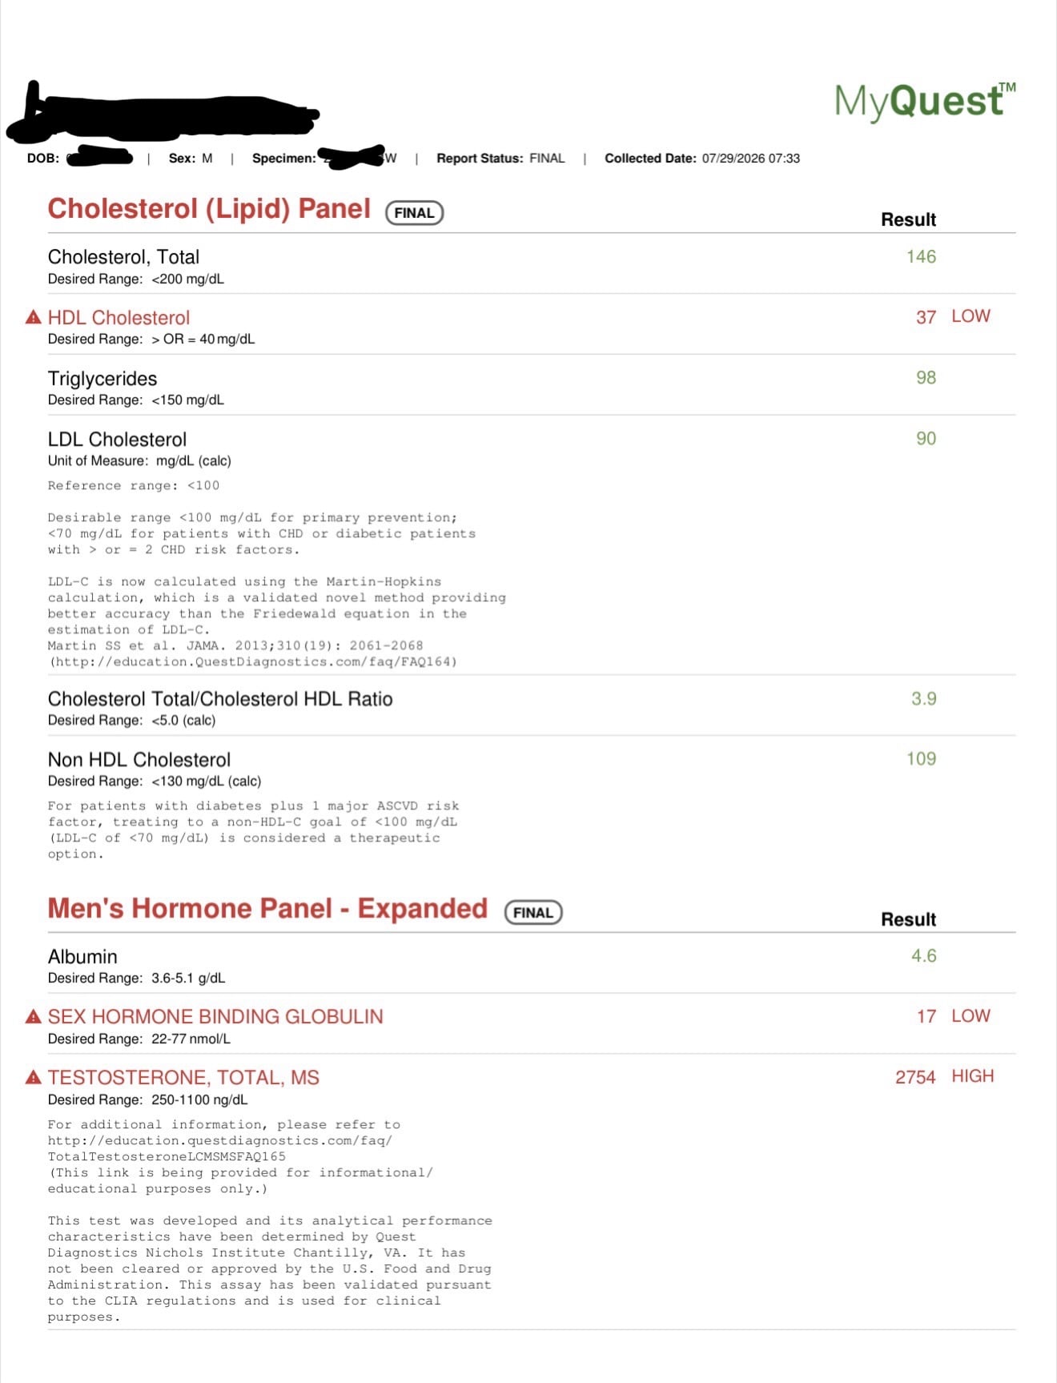This screenshot has height=1383, width=1057.
Task: Click the Collected Date field in header
Action: click(x=702, y=159)
